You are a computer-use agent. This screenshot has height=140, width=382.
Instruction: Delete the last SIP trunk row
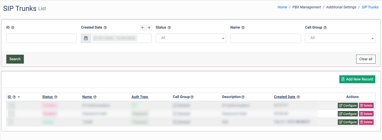coord(366,122)
